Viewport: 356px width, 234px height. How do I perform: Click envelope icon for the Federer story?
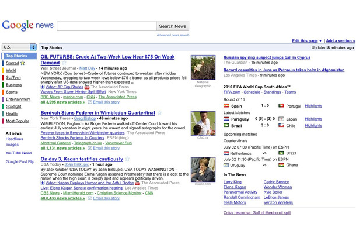(90, 148)
